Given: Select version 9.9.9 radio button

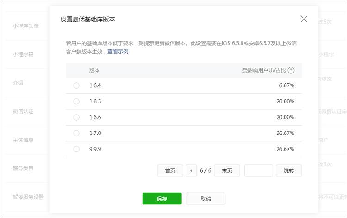Looking at the screenshot, I should tap(76, 149).
